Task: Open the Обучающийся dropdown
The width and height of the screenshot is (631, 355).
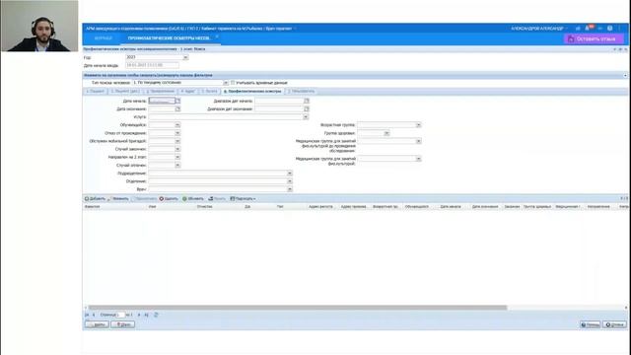Action: click(x=177, y=125)
